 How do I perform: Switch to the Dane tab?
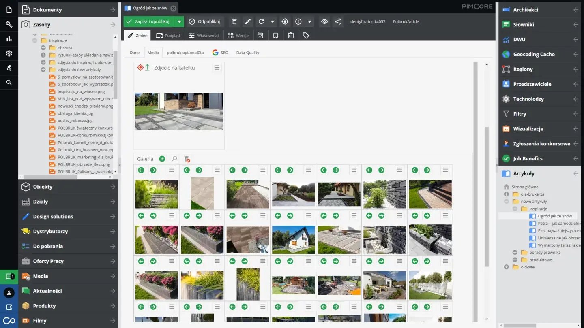point(135,53)
